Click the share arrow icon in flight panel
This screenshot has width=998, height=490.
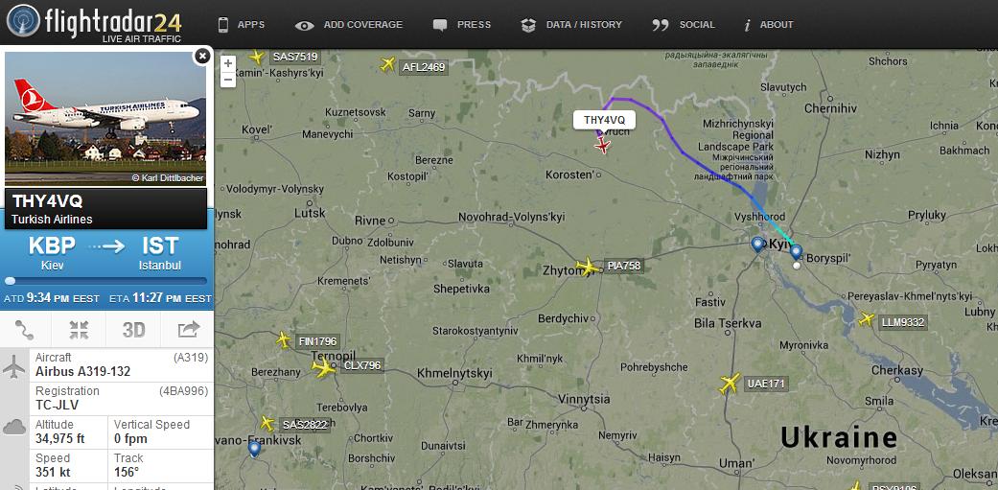pyautogui.click(x=189, y=330)
